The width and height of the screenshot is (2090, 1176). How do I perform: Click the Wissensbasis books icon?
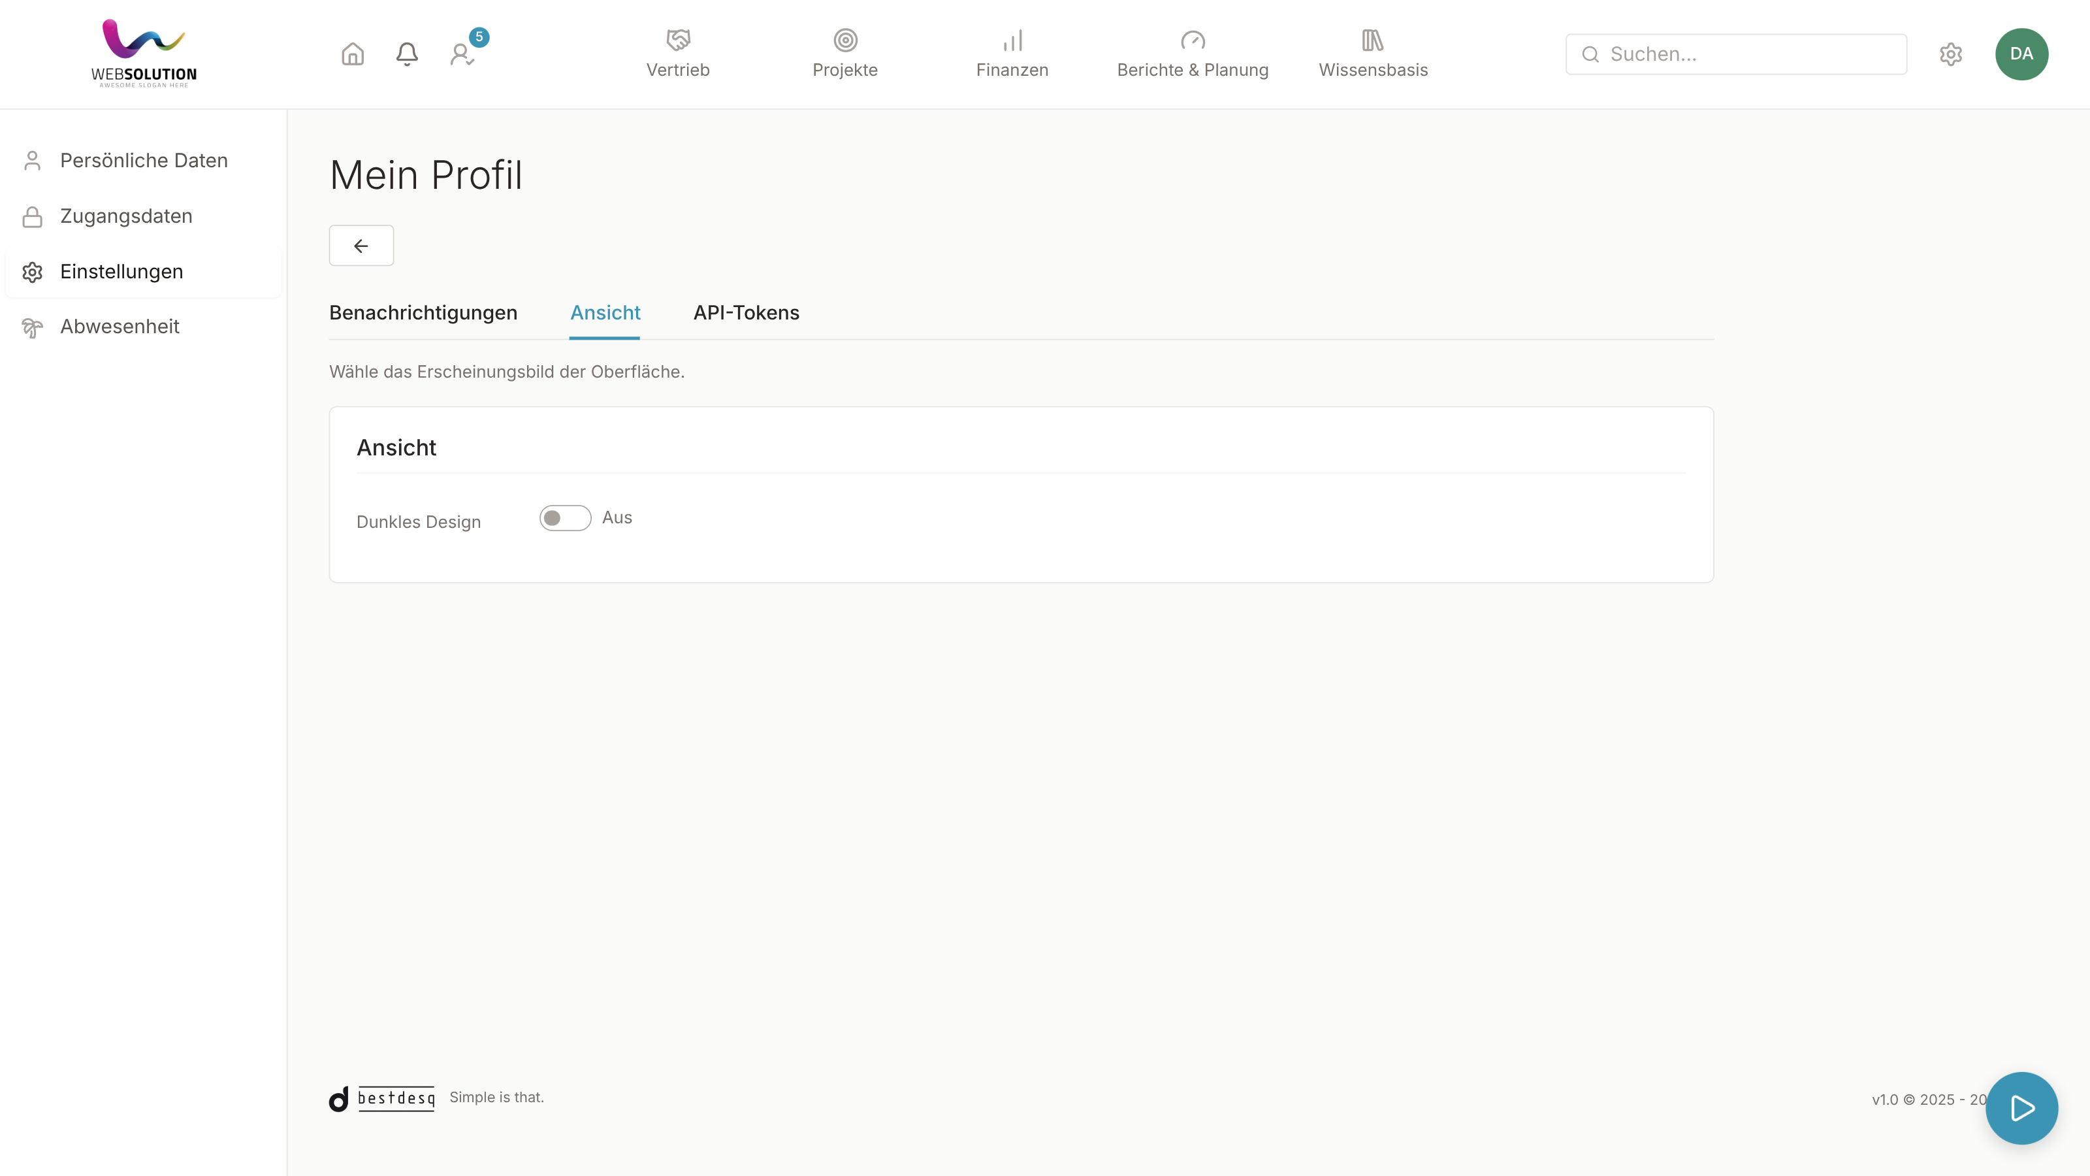click(x=1372, y=40)
